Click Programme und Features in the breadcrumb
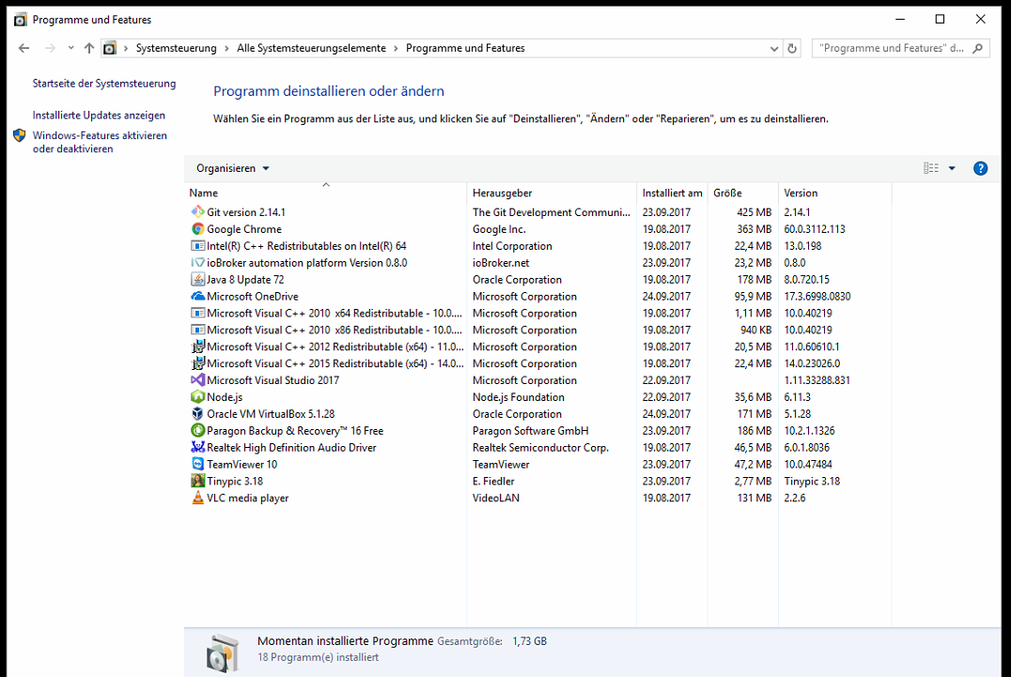The image size is (1011, 677). (x=465, y=48)
